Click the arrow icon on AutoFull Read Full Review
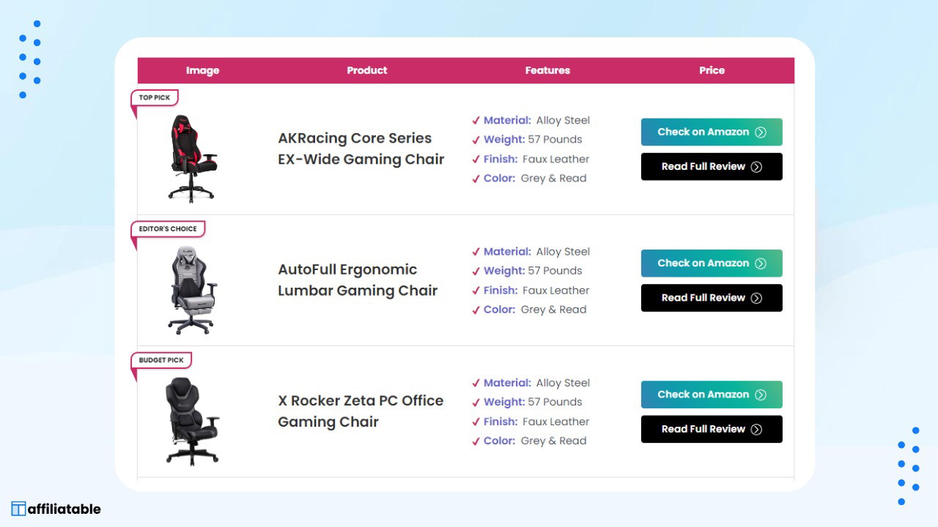Viewport: 938px width, 527px height. tap(756, 298)
